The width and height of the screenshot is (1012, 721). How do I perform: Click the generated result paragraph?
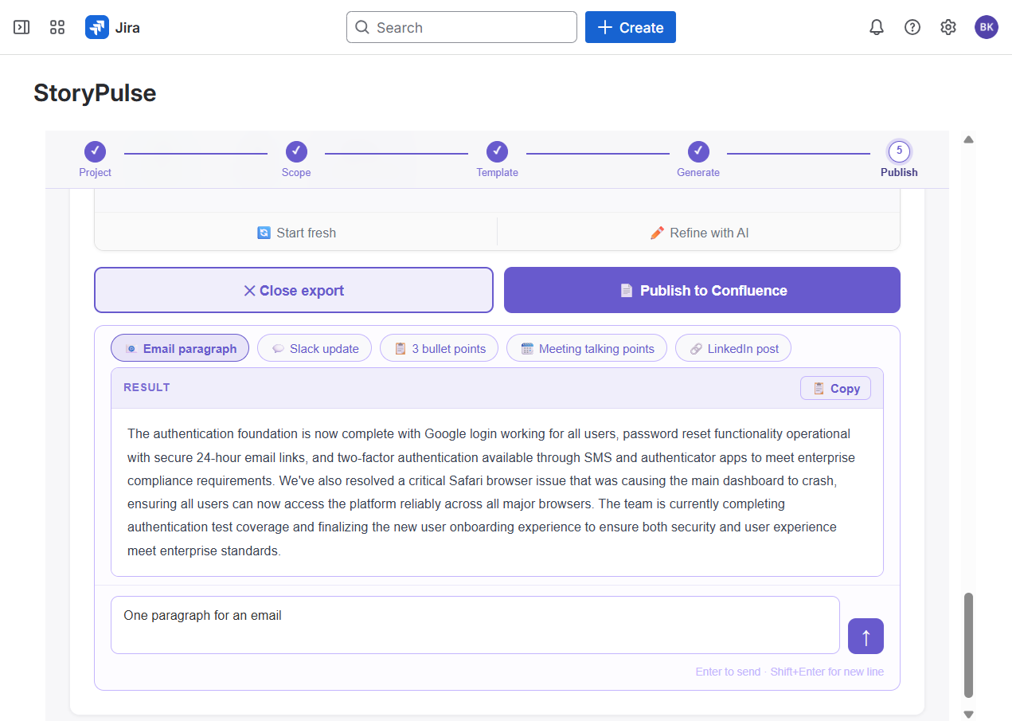click(x=490, y=492)
